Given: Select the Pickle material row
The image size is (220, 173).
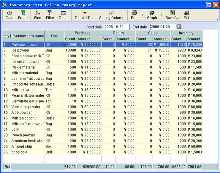Looking at the screenshot, I should 103,67.
